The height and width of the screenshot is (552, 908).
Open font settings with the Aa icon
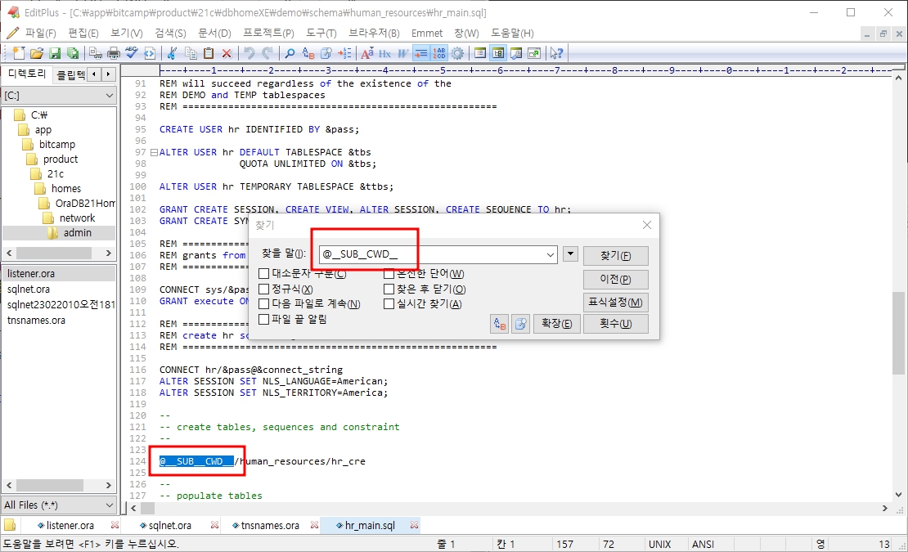[367, 53]
